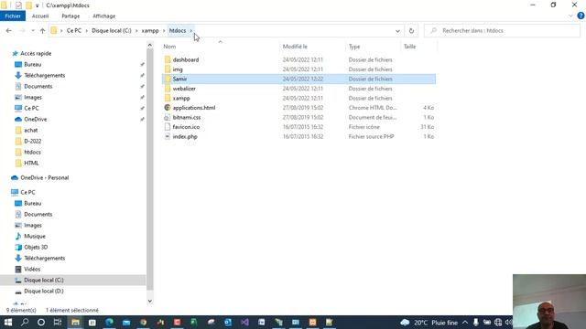Open pinned Documents under Accès rapide

click(38, 86)
